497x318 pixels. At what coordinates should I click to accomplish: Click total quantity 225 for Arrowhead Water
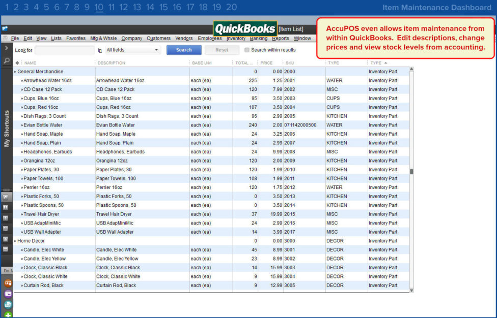[x=253, y=81]
